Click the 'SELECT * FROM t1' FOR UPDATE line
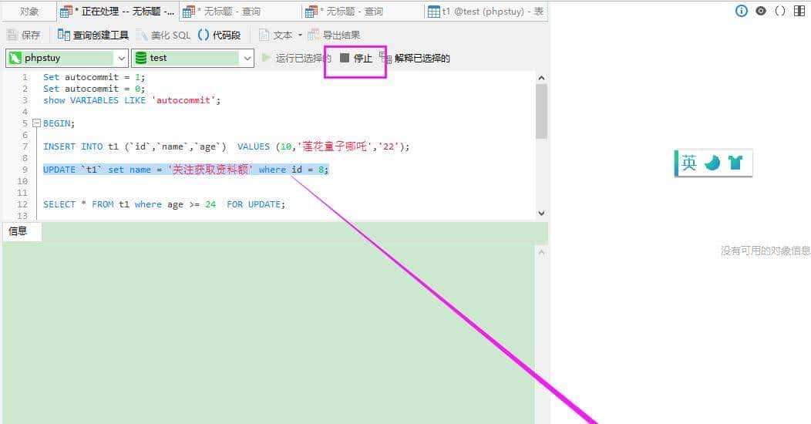The width and height of the screenshot is (811, 424). click(164, 204)
